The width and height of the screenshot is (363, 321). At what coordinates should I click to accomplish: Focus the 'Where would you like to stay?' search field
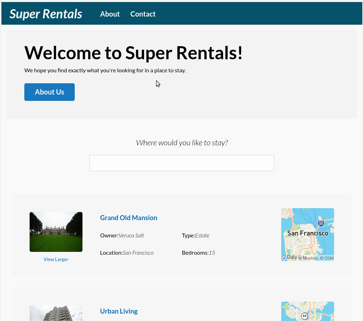point(182,163)
